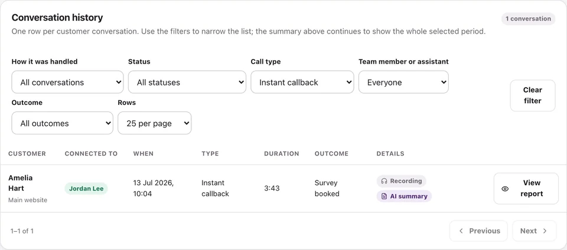This screenshot has height=250, width=567.
Task: Click the eye icon in View report
Action: (505, 189)
